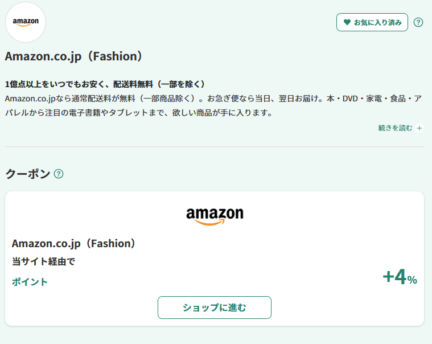Screen dimensions: 432x344
Task: Click the Amazon.co.jp（Fashion）page heading
Action: point(73,56)
